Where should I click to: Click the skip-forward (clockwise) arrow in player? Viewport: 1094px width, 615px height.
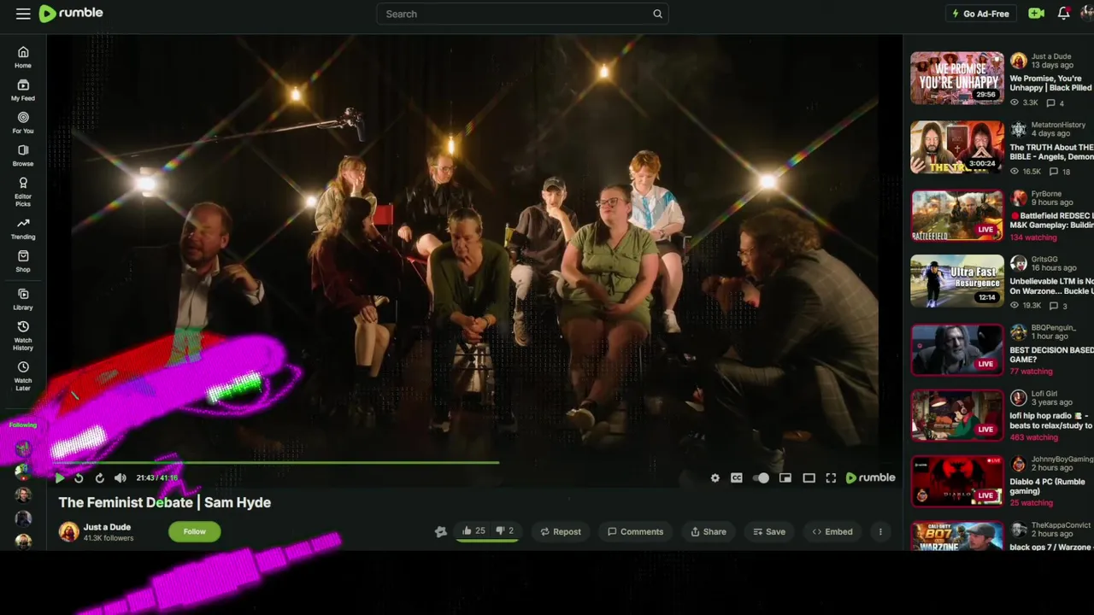pyautogui.click(x=99, y=478)
